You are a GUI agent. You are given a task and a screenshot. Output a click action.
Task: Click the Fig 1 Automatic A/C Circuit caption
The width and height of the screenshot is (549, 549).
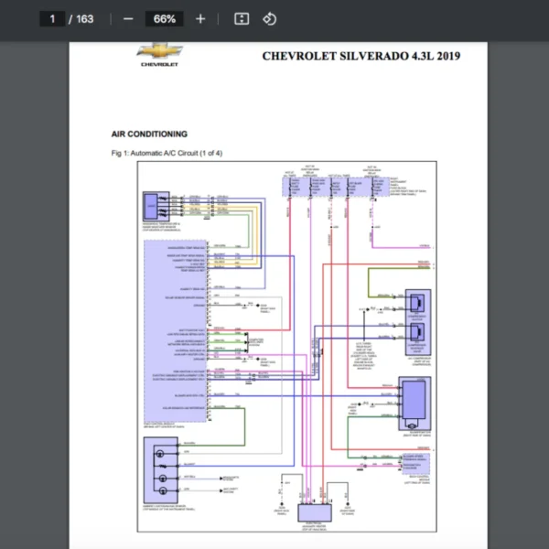167,153
